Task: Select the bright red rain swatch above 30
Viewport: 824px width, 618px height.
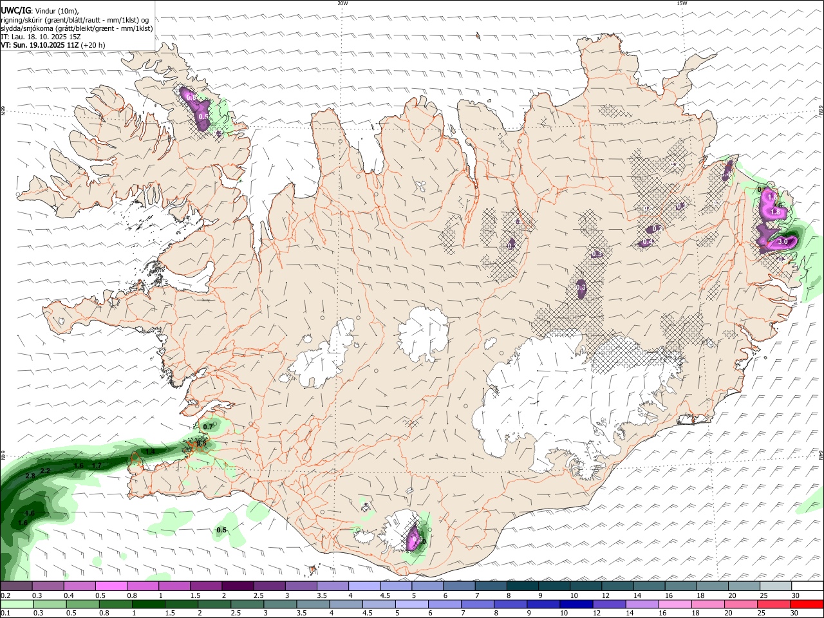Action: 807,604
